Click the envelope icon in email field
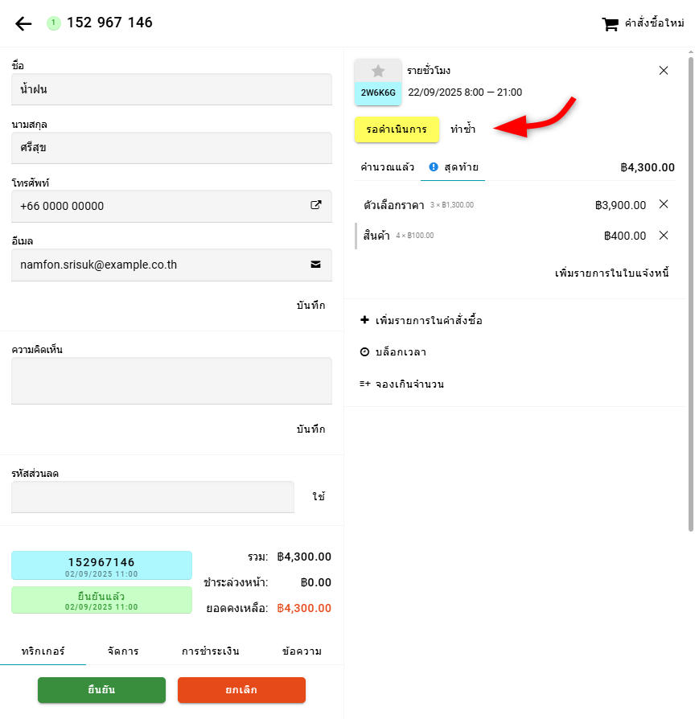This screenshot has height=719, width=695. coord(316,264)
